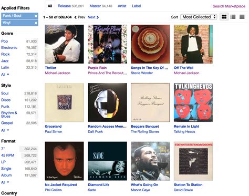
Task: Open the Marvin Gaye artist link
Action: (140, 190)
